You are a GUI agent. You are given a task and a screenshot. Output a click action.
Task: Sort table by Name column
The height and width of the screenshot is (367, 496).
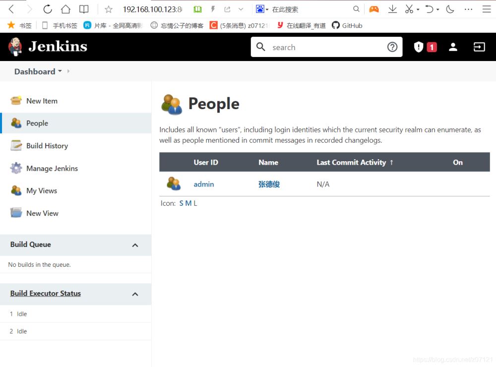pos(268,162)
